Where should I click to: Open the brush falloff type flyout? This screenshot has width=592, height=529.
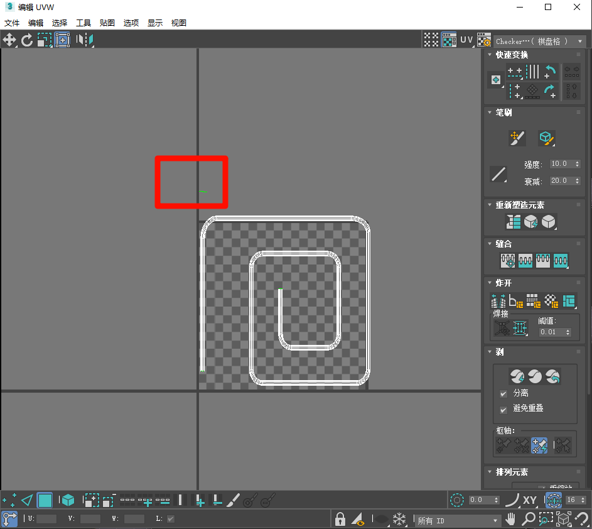tap(498, 174)
